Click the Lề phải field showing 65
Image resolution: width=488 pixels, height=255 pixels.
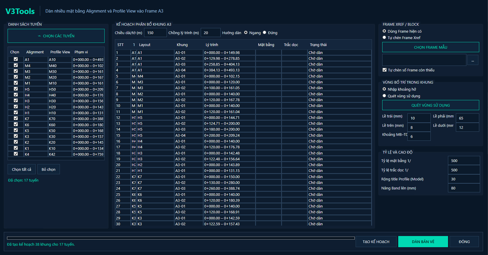click(x=467, y=118)
